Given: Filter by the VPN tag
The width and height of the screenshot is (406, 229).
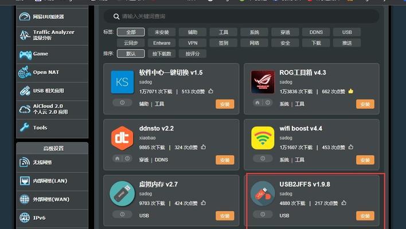Looking at the screenshot, I should 192,43.
